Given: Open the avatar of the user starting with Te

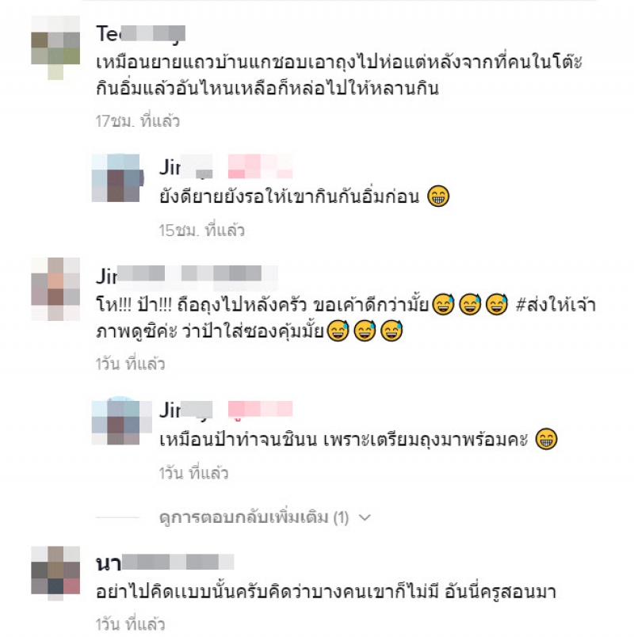Looking at the screenshot, I should (55, 48).
